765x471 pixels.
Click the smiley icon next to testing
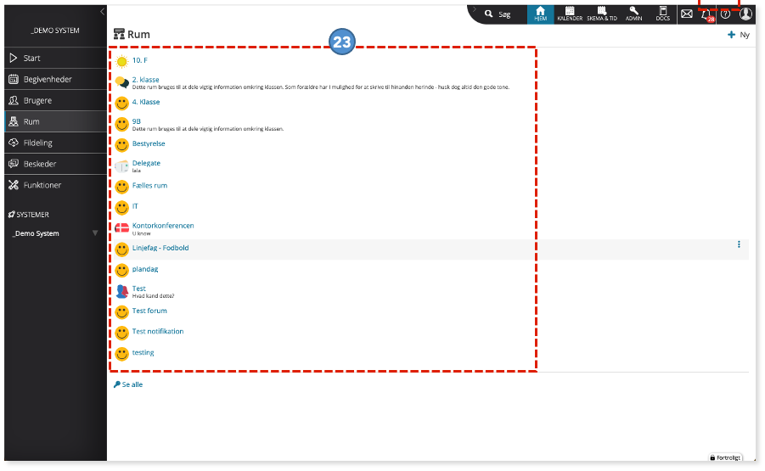122,354
